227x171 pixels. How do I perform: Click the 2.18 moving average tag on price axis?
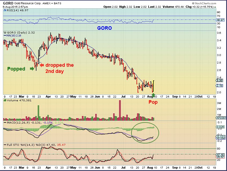pyautogui.click(x=220, y=86)
